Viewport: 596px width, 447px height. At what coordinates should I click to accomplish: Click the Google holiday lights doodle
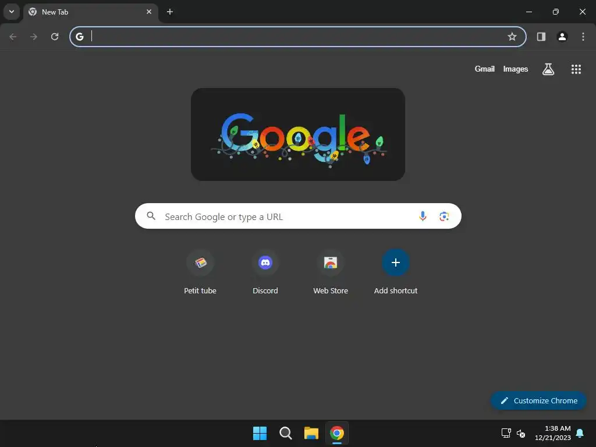coord(298,134)
